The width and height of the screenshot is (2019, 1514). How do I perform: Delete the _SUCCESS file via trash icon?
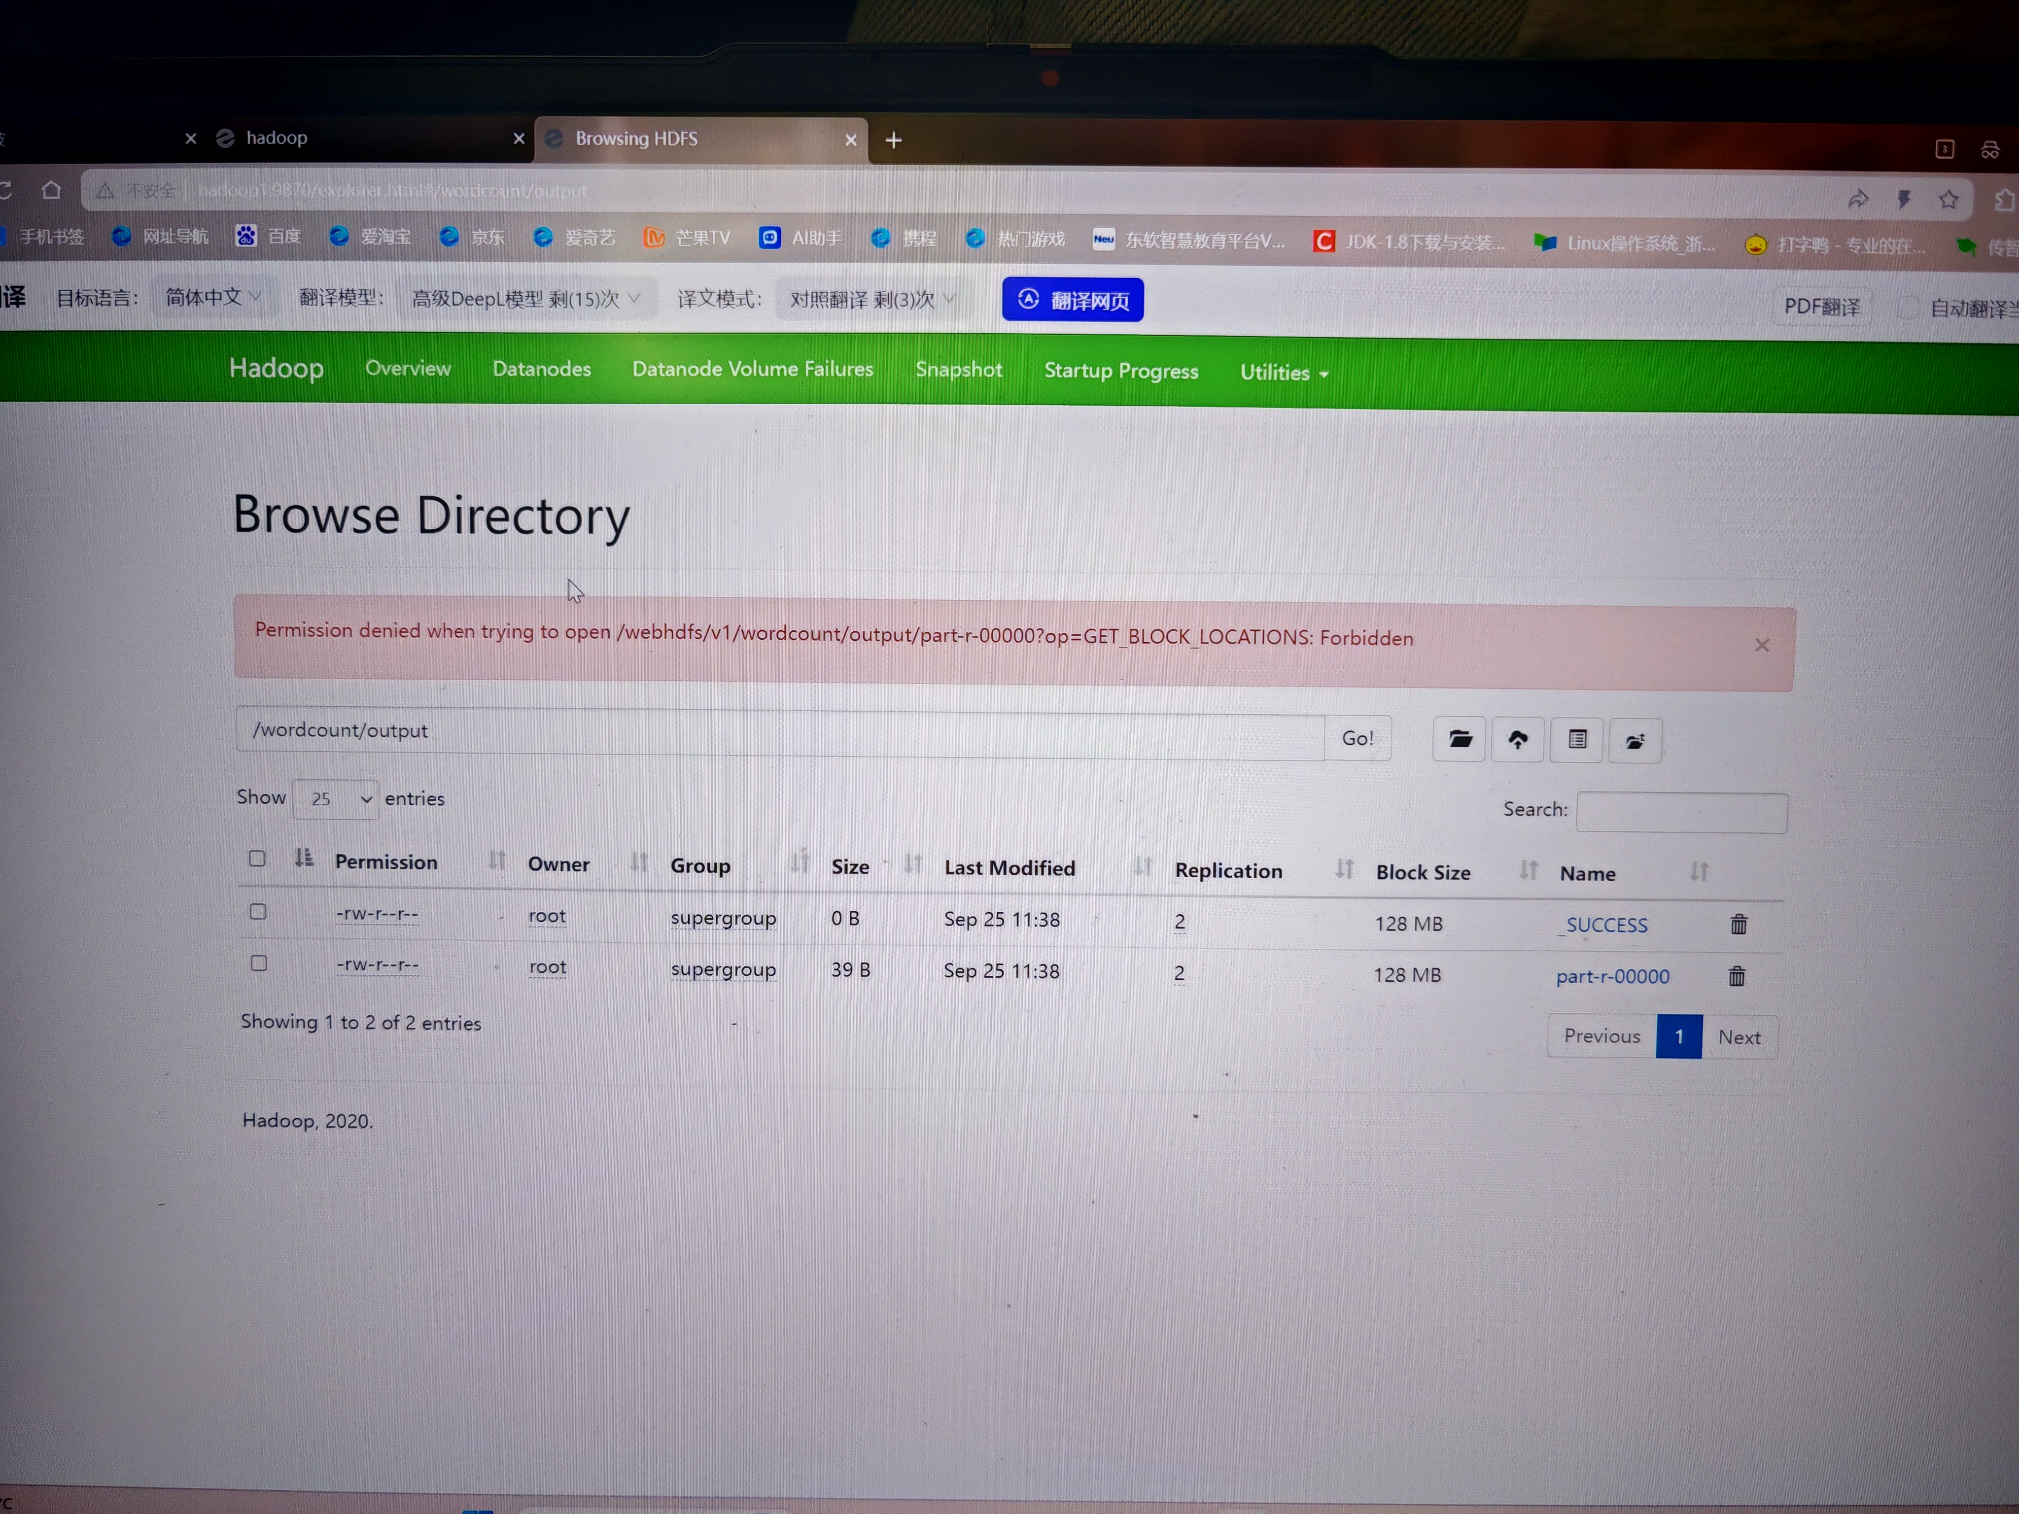[x=1738, y=925]
